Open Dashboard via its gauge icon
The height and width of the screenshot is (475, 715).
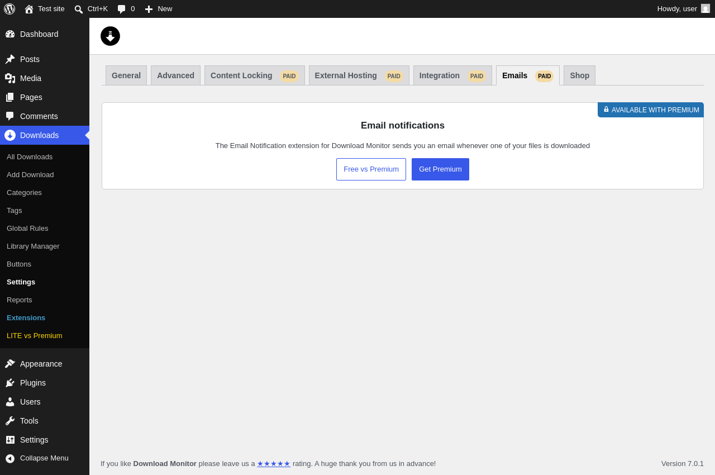tap(10, 34)
